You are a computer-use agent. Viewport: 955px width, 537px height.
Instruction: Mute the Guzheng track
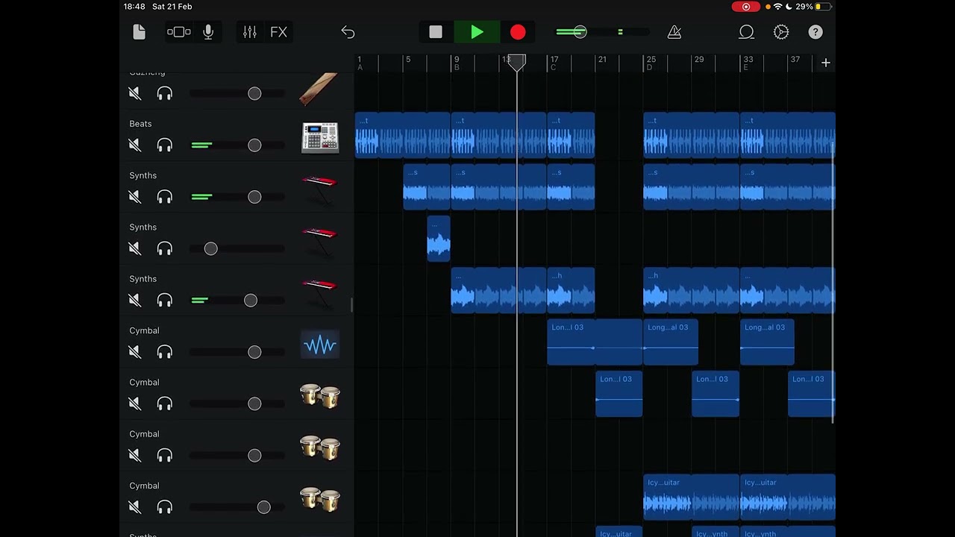click(134, 93)
